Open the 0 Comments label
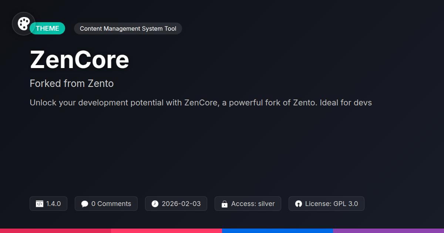Screen dimensions: 444x233 tap(111, 204)
